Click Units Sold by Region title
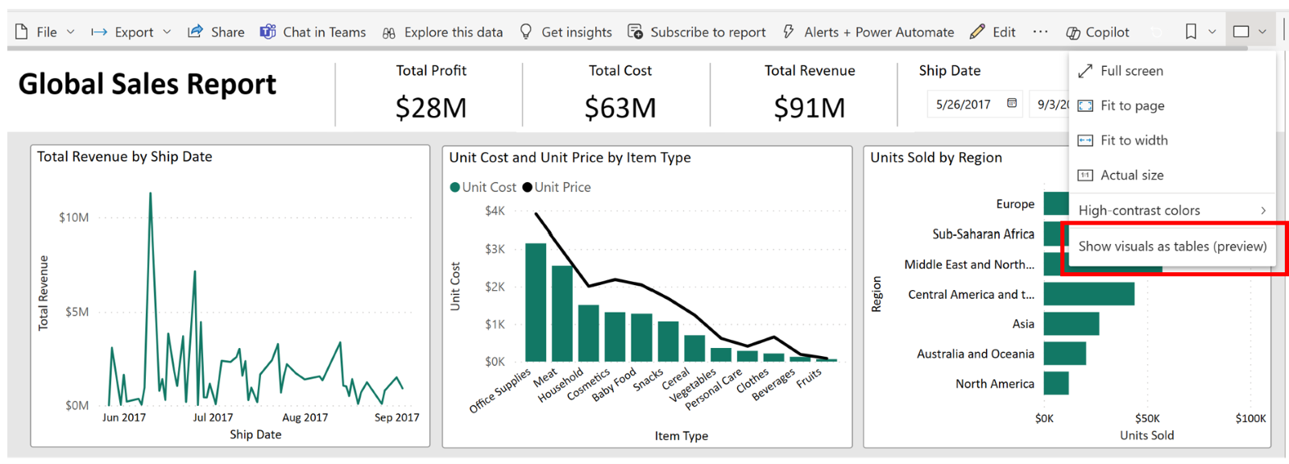This screenshot has height=464, width=1289. pyautogui.click(x=936, y=158)
